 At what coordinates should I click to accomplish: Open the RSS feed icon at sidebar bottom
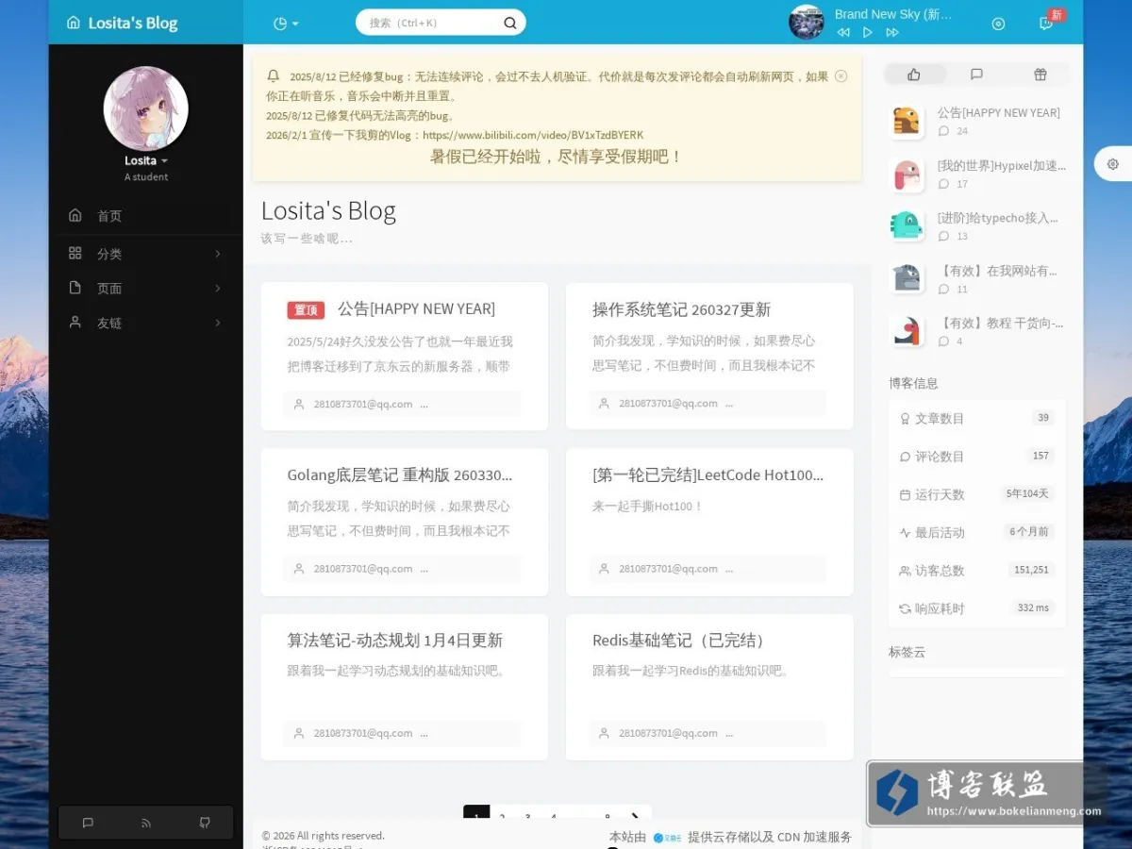(x=146, y=823)
